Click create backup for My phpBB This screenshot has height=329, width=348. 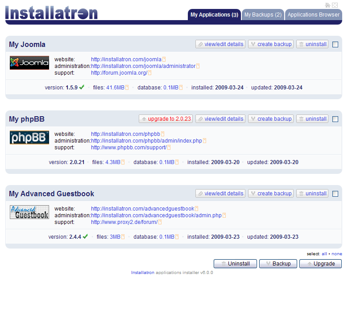click(x=271, y=119)
